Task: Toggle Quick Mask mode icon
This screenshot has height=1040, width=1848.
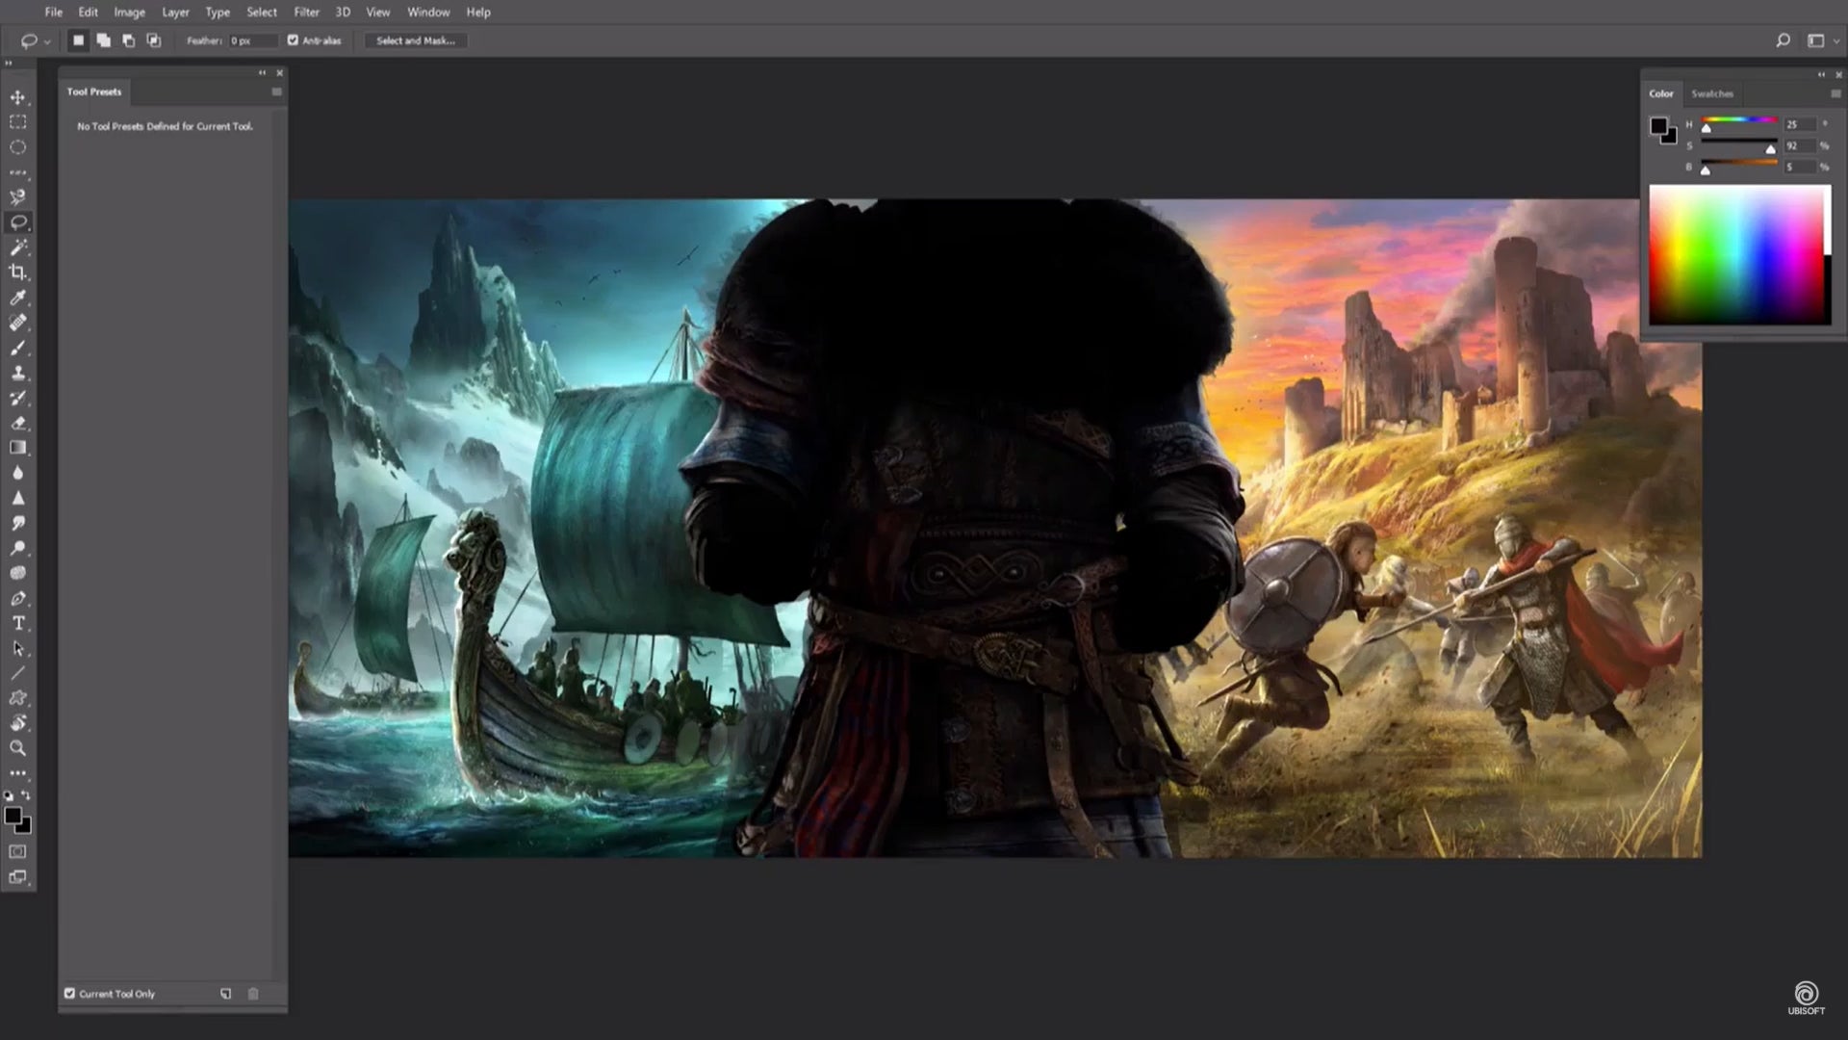Action: pos(17,852)
